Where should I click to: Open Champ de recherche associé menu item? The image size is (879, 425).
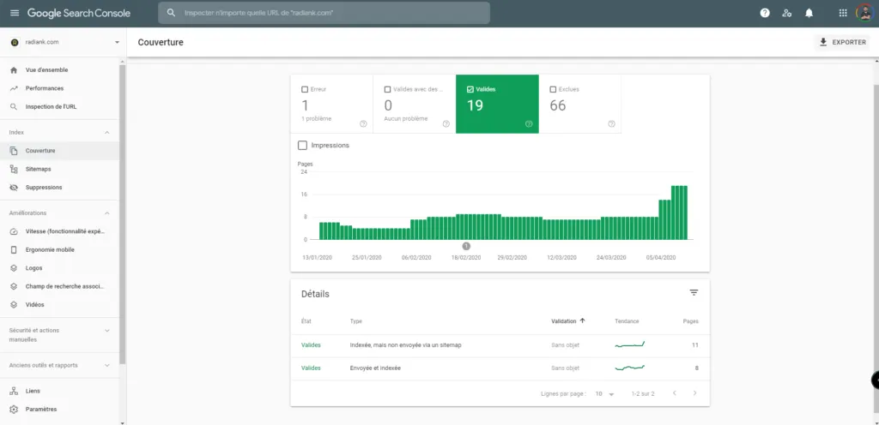[x=59, y=286]
